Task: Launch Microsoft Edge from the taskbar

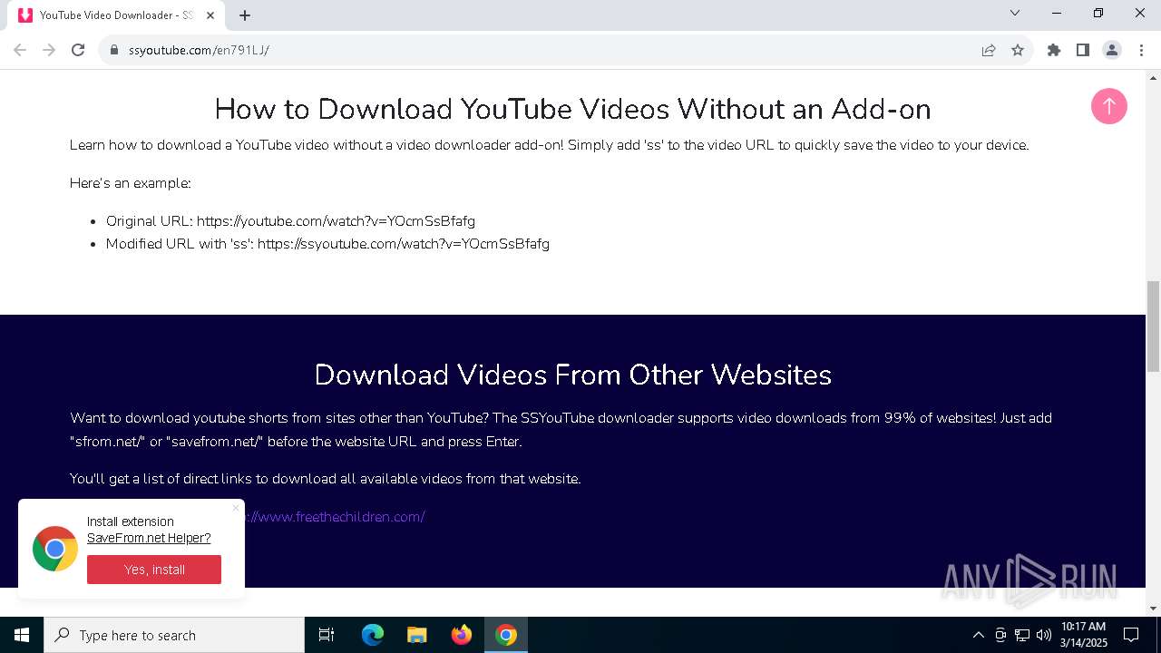Action: click(x=373, y=635)
